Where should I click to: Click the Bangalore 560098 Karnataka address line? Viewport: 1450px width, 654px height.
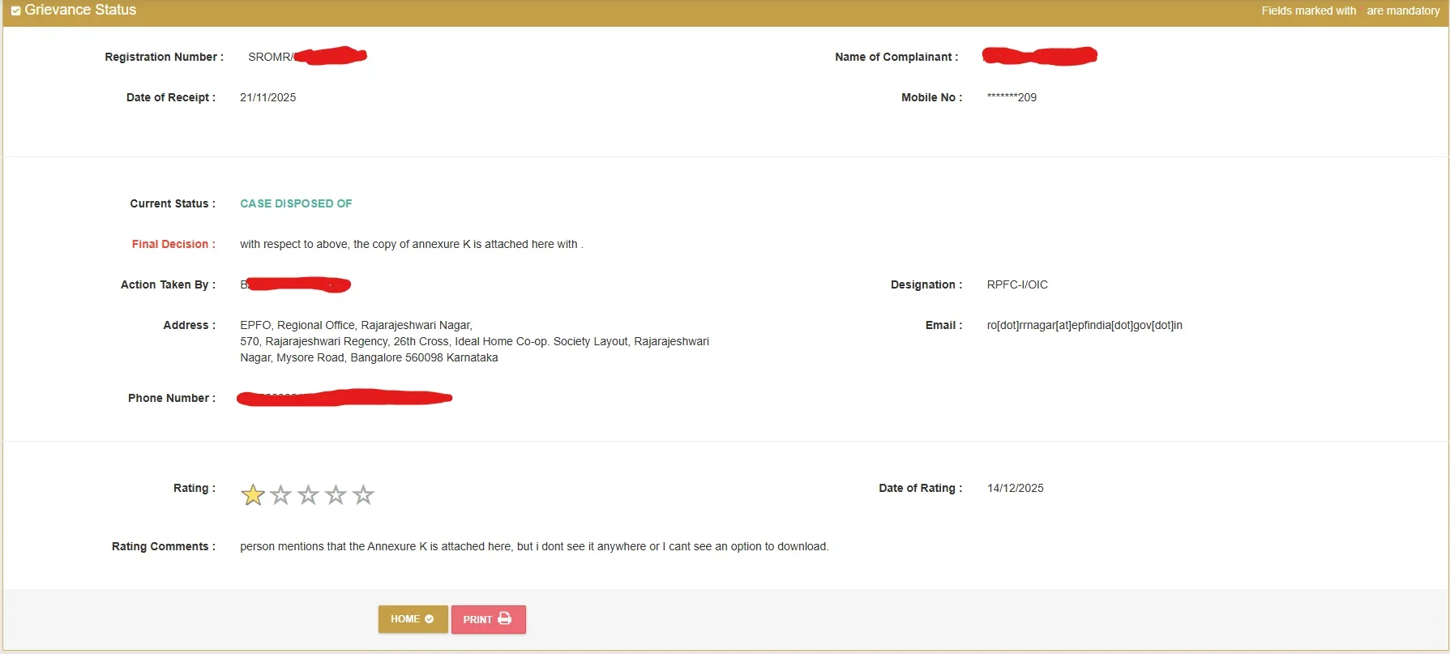pyautogui.click(x=369, y=357)
